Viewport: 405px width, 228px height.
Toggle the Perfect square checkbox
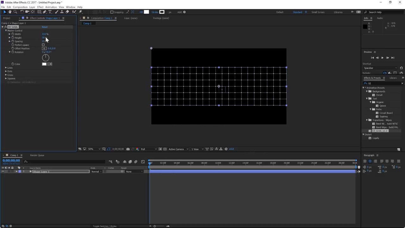(x=43, y=45)
